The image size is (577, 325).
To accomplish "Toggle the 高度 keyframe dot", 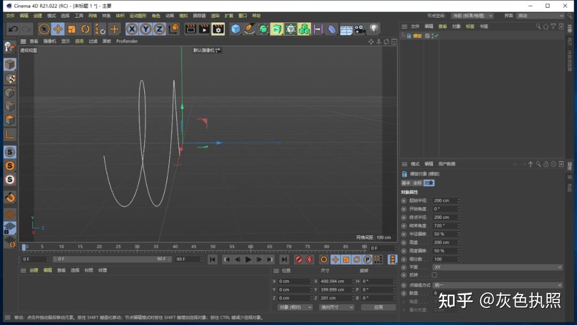I will [x=404, y=242].
